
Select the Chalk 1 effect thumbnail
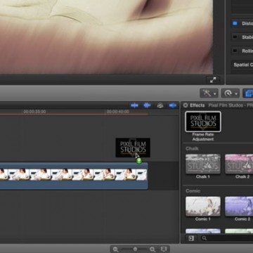203,164
